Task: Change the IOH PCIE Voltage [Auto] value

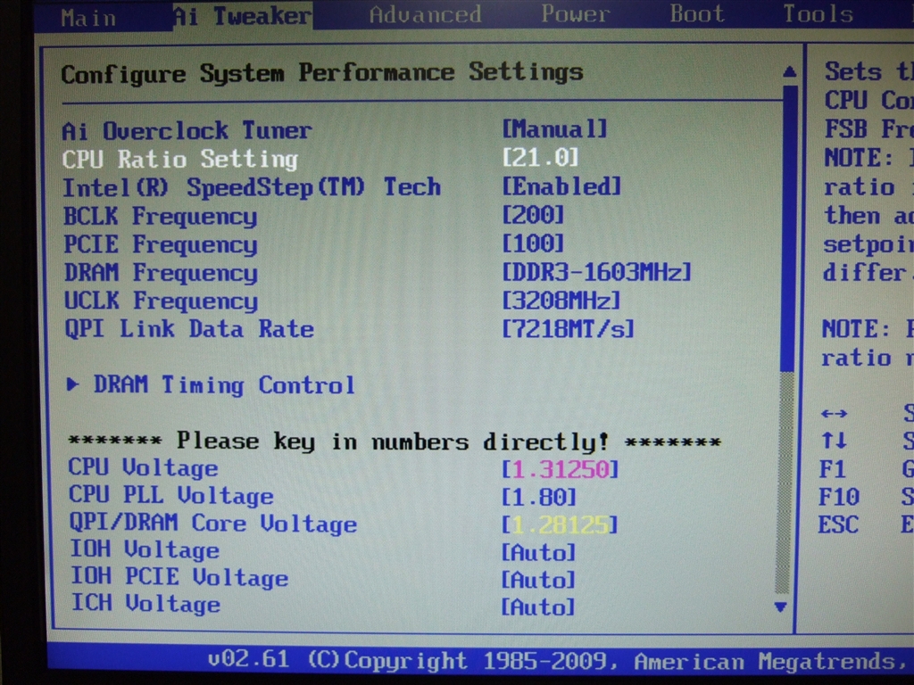Action: (538, 580)
